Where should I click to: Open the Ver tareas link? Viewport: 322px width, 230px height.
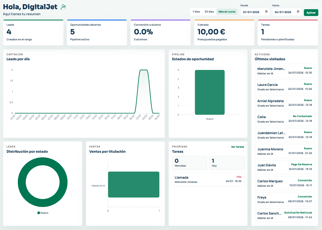[237, 147]
